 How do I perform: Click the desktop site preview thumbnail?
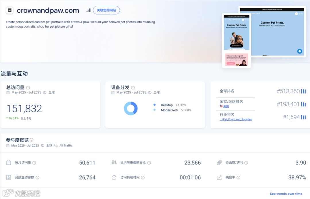tap(272, 32)
